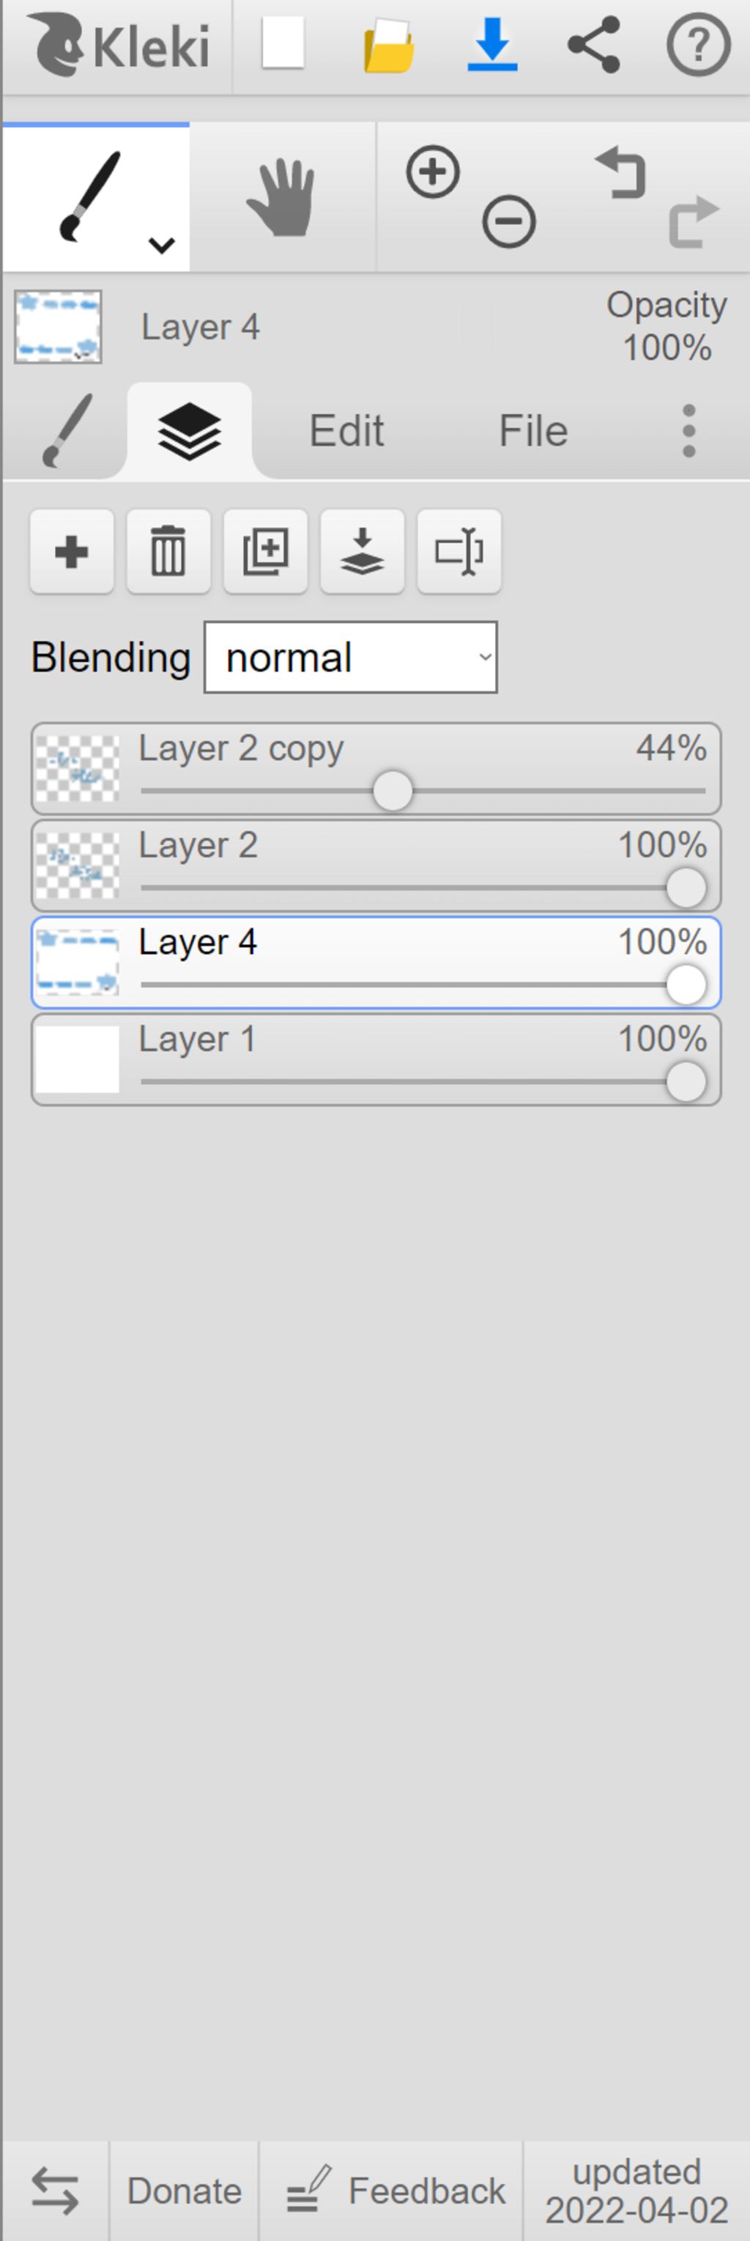This screenshot has width=750, height=2241.
Task: Rename the layer using the text-cursor icon
Action: tap(460, 551)
